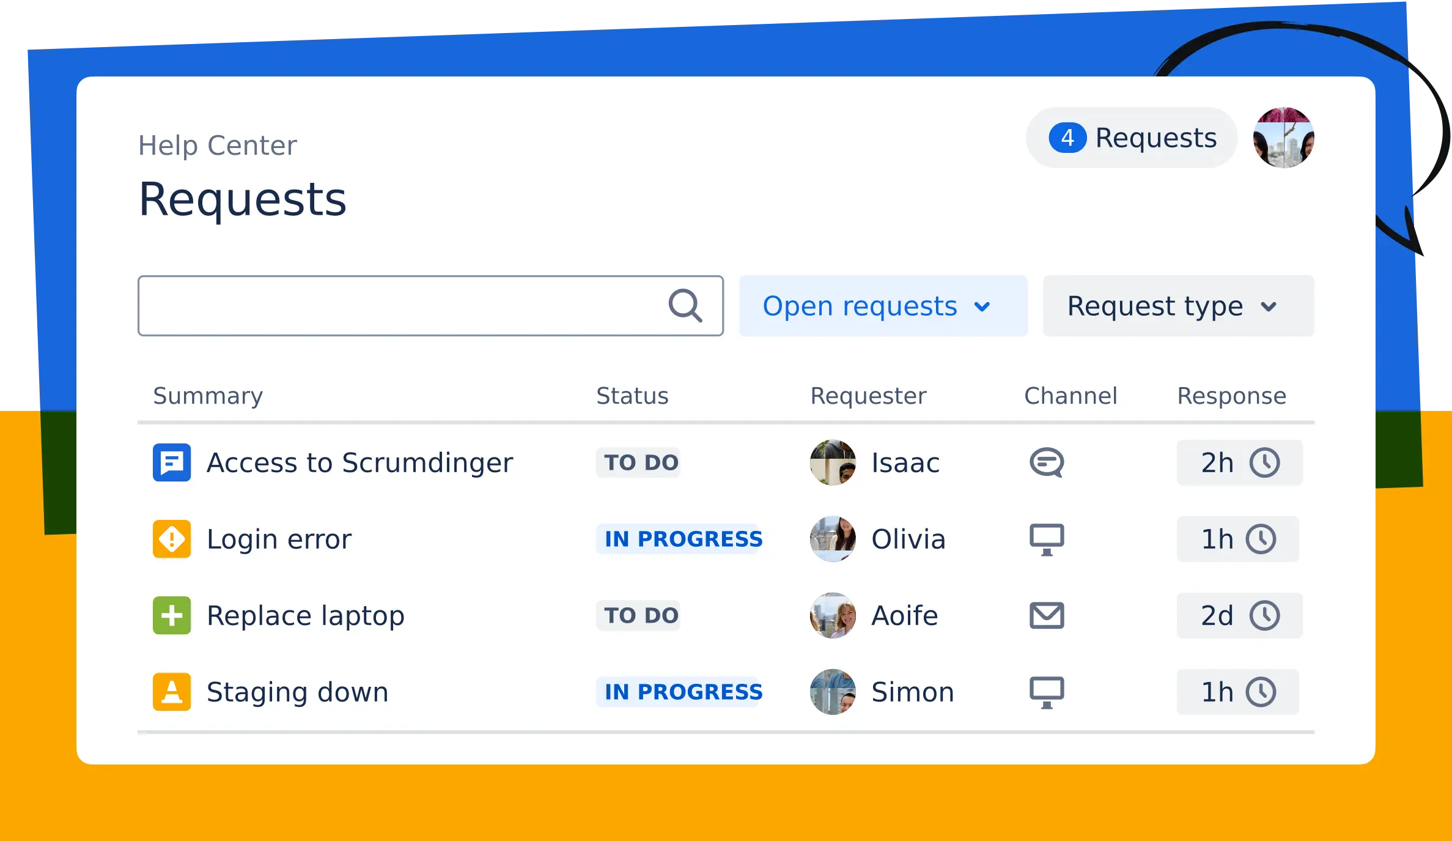
Task: Click the Access to Scrumdinger request type icon
Action: [x=172, y=462]
